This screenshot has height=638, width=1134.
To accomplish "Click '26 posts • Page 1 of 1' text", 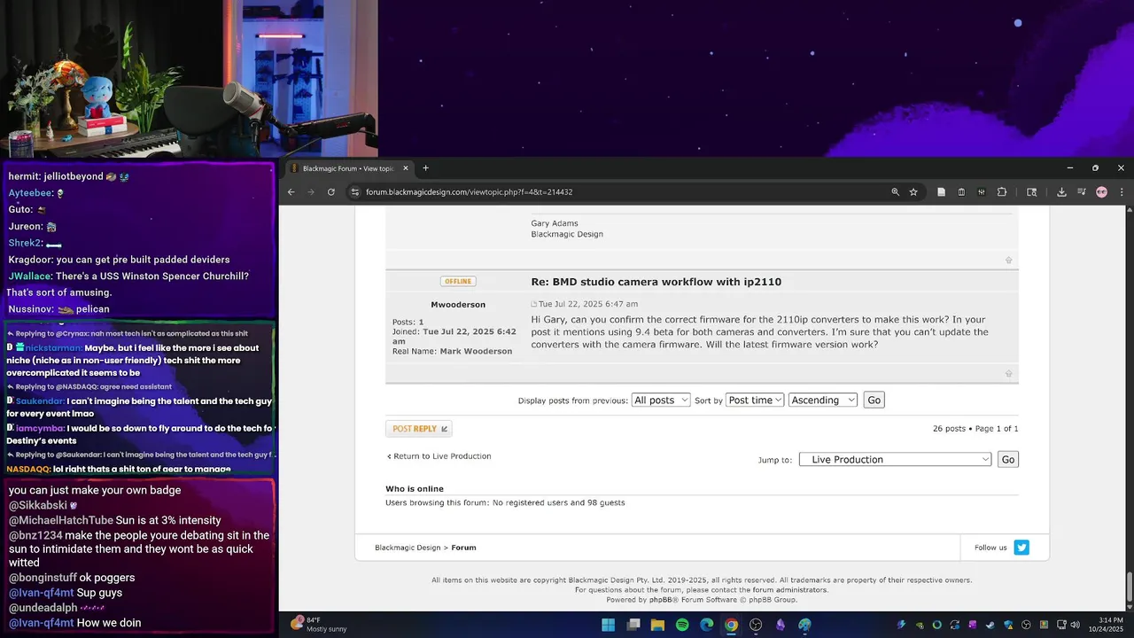I will coord(975,429).
